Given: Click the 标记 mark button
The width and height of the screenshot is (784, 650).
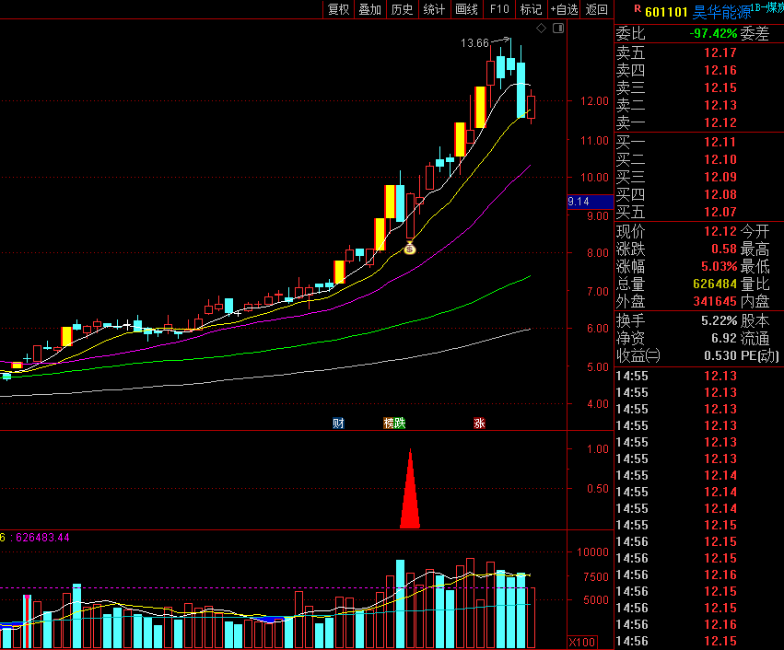Looking at the screenshot, I should coord(531,9).
